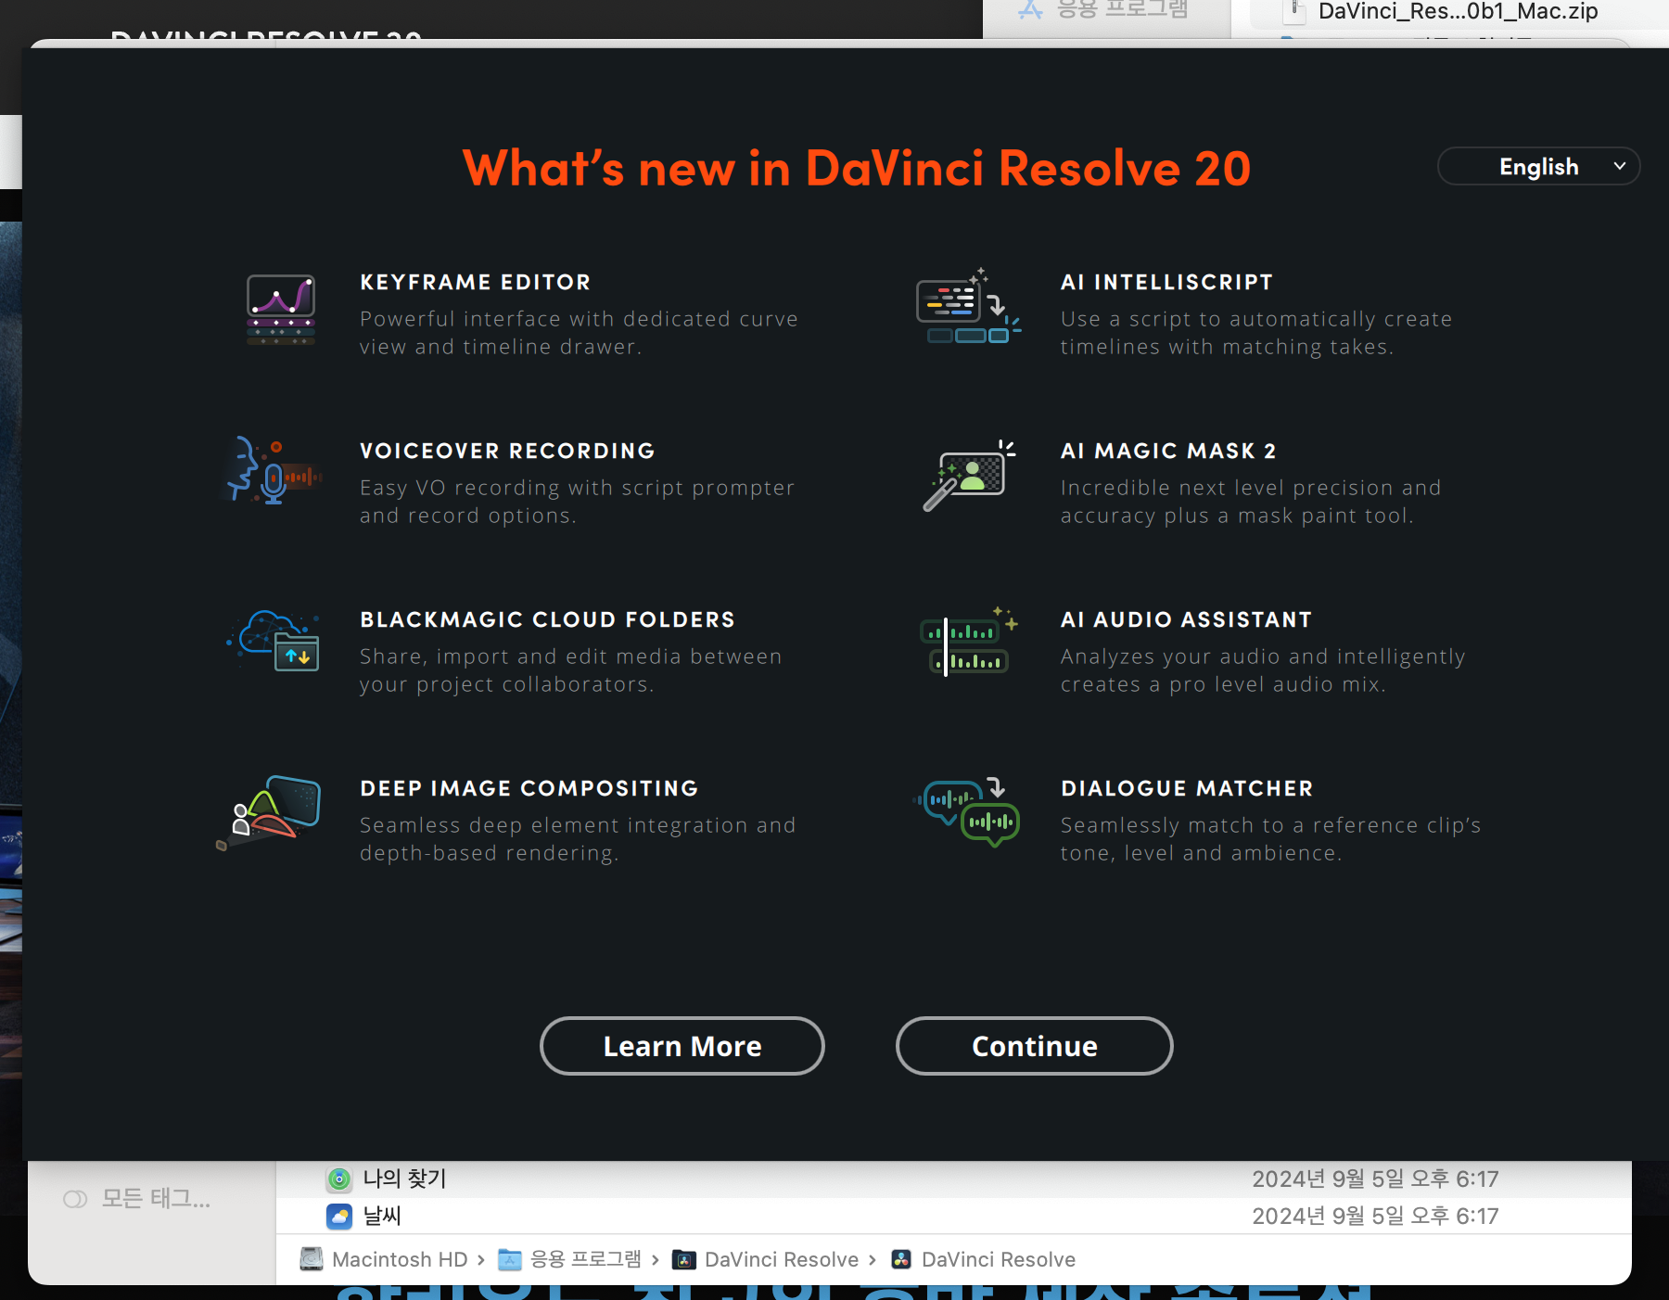Click the zip file icon beside DaVinci_Res...0b1_Mac.zip

[1293, 11]
